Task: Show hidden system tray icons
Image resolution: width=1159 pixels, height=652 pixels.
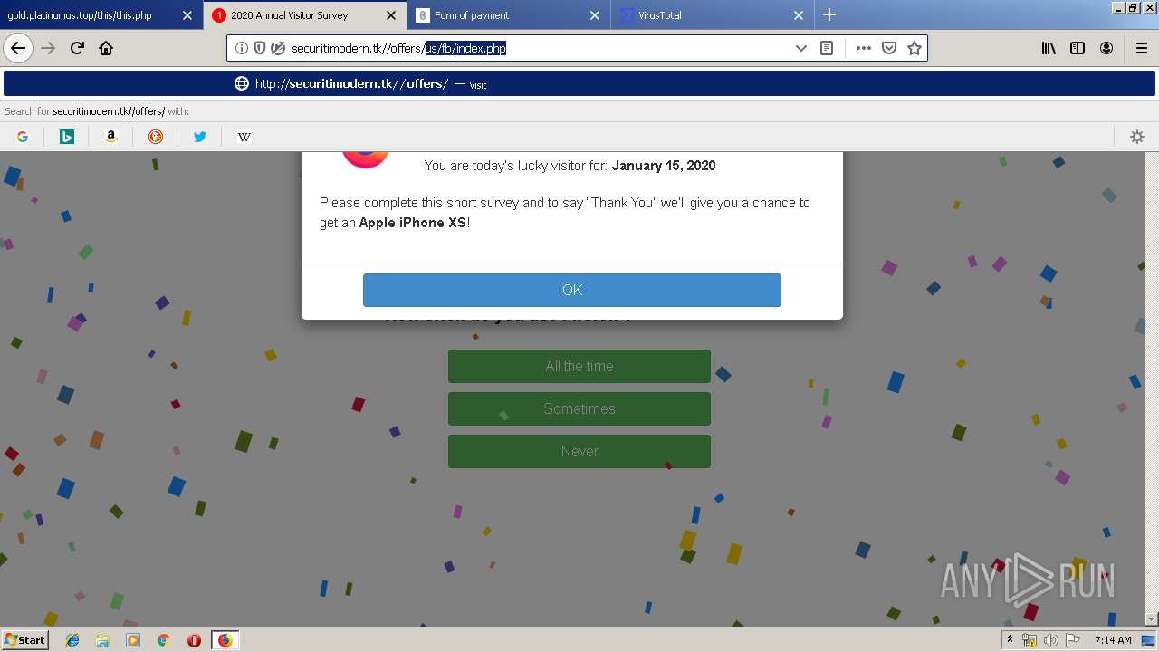Action: tap(1010, 640)
